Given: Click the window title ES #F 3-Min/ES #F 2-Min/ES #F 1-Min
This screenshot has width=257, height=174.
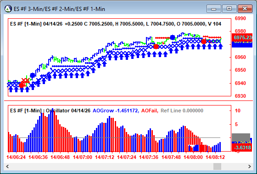Looking at the screenshot, I should pos(59,9).
